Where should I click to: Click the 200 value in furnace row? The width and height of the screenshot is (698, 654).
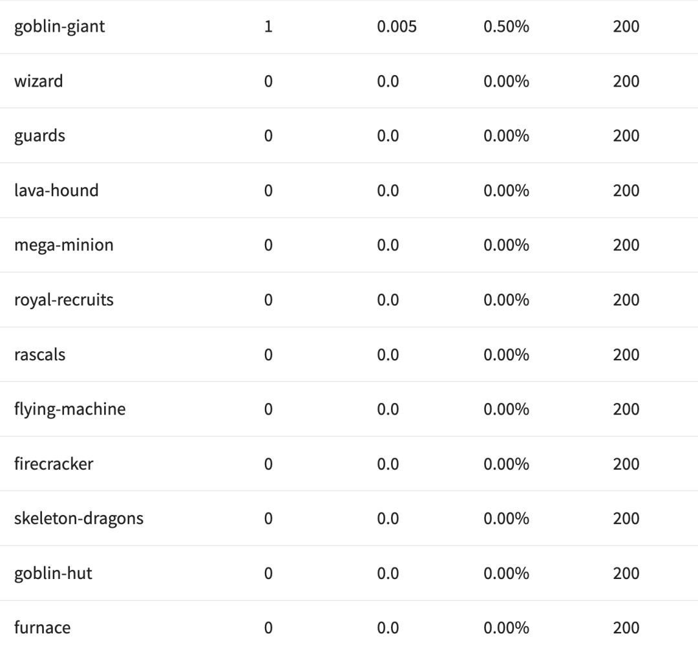coord(626,628)
